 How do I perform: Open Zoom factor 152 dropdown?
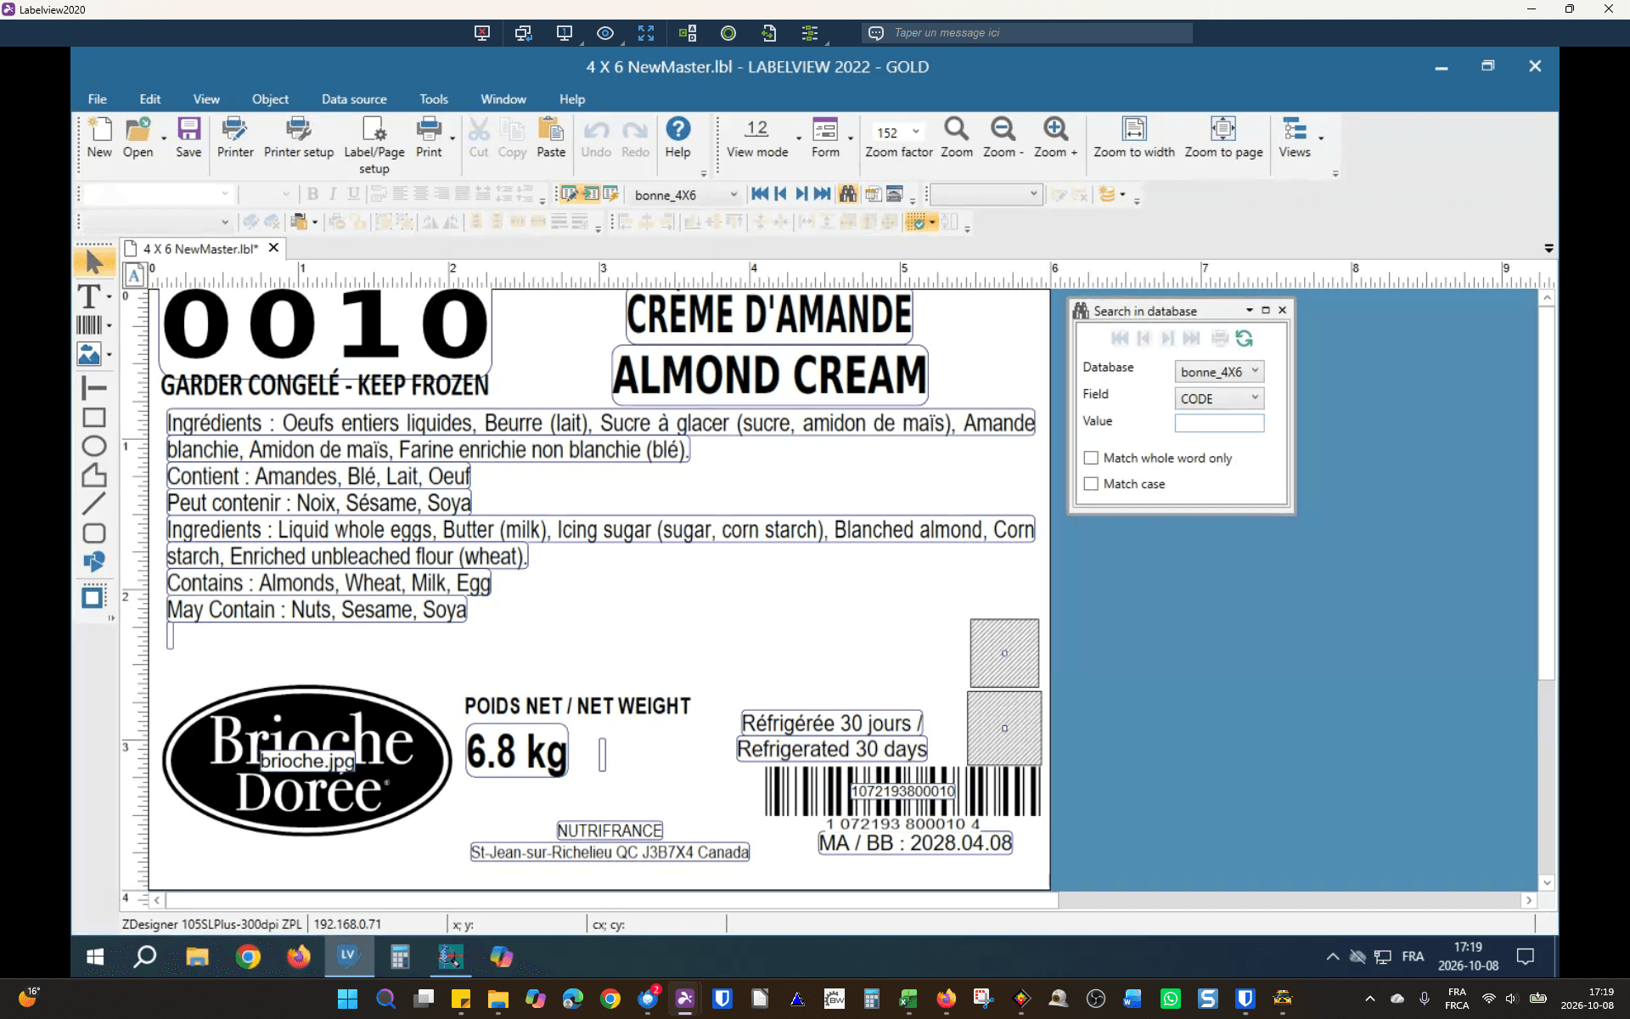[915, 132]
